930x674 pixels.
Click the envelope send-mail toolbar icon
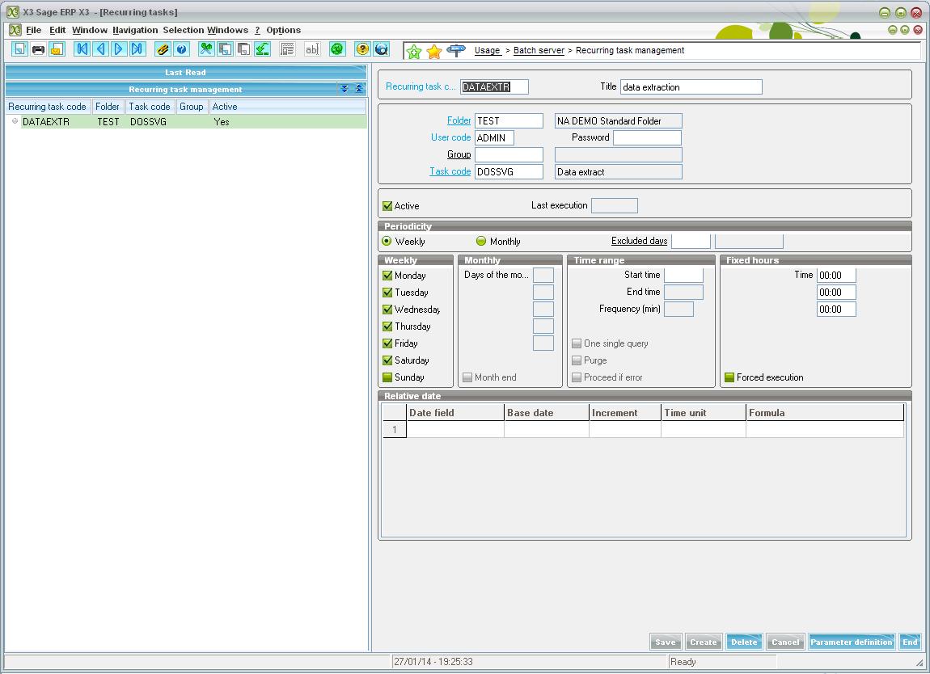pyautogui.click(x=57, y=49)
